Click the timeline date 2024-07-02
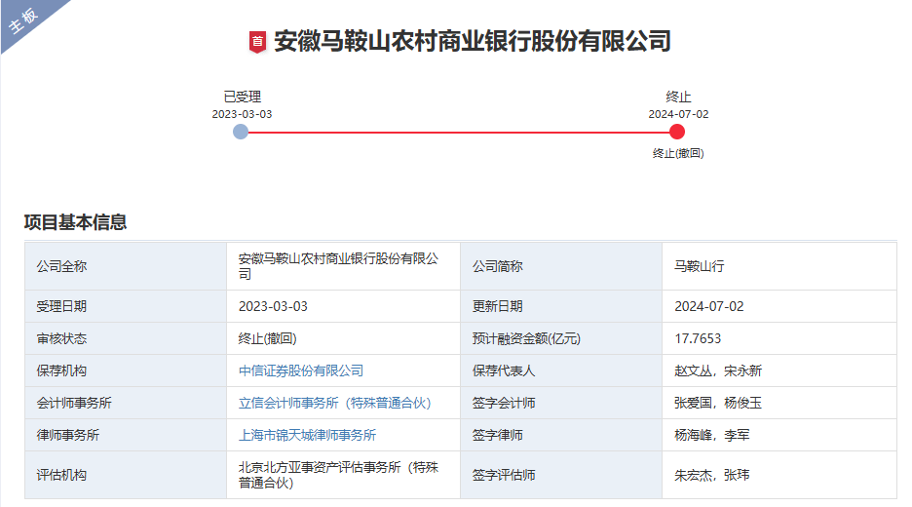 pos(678,114)
